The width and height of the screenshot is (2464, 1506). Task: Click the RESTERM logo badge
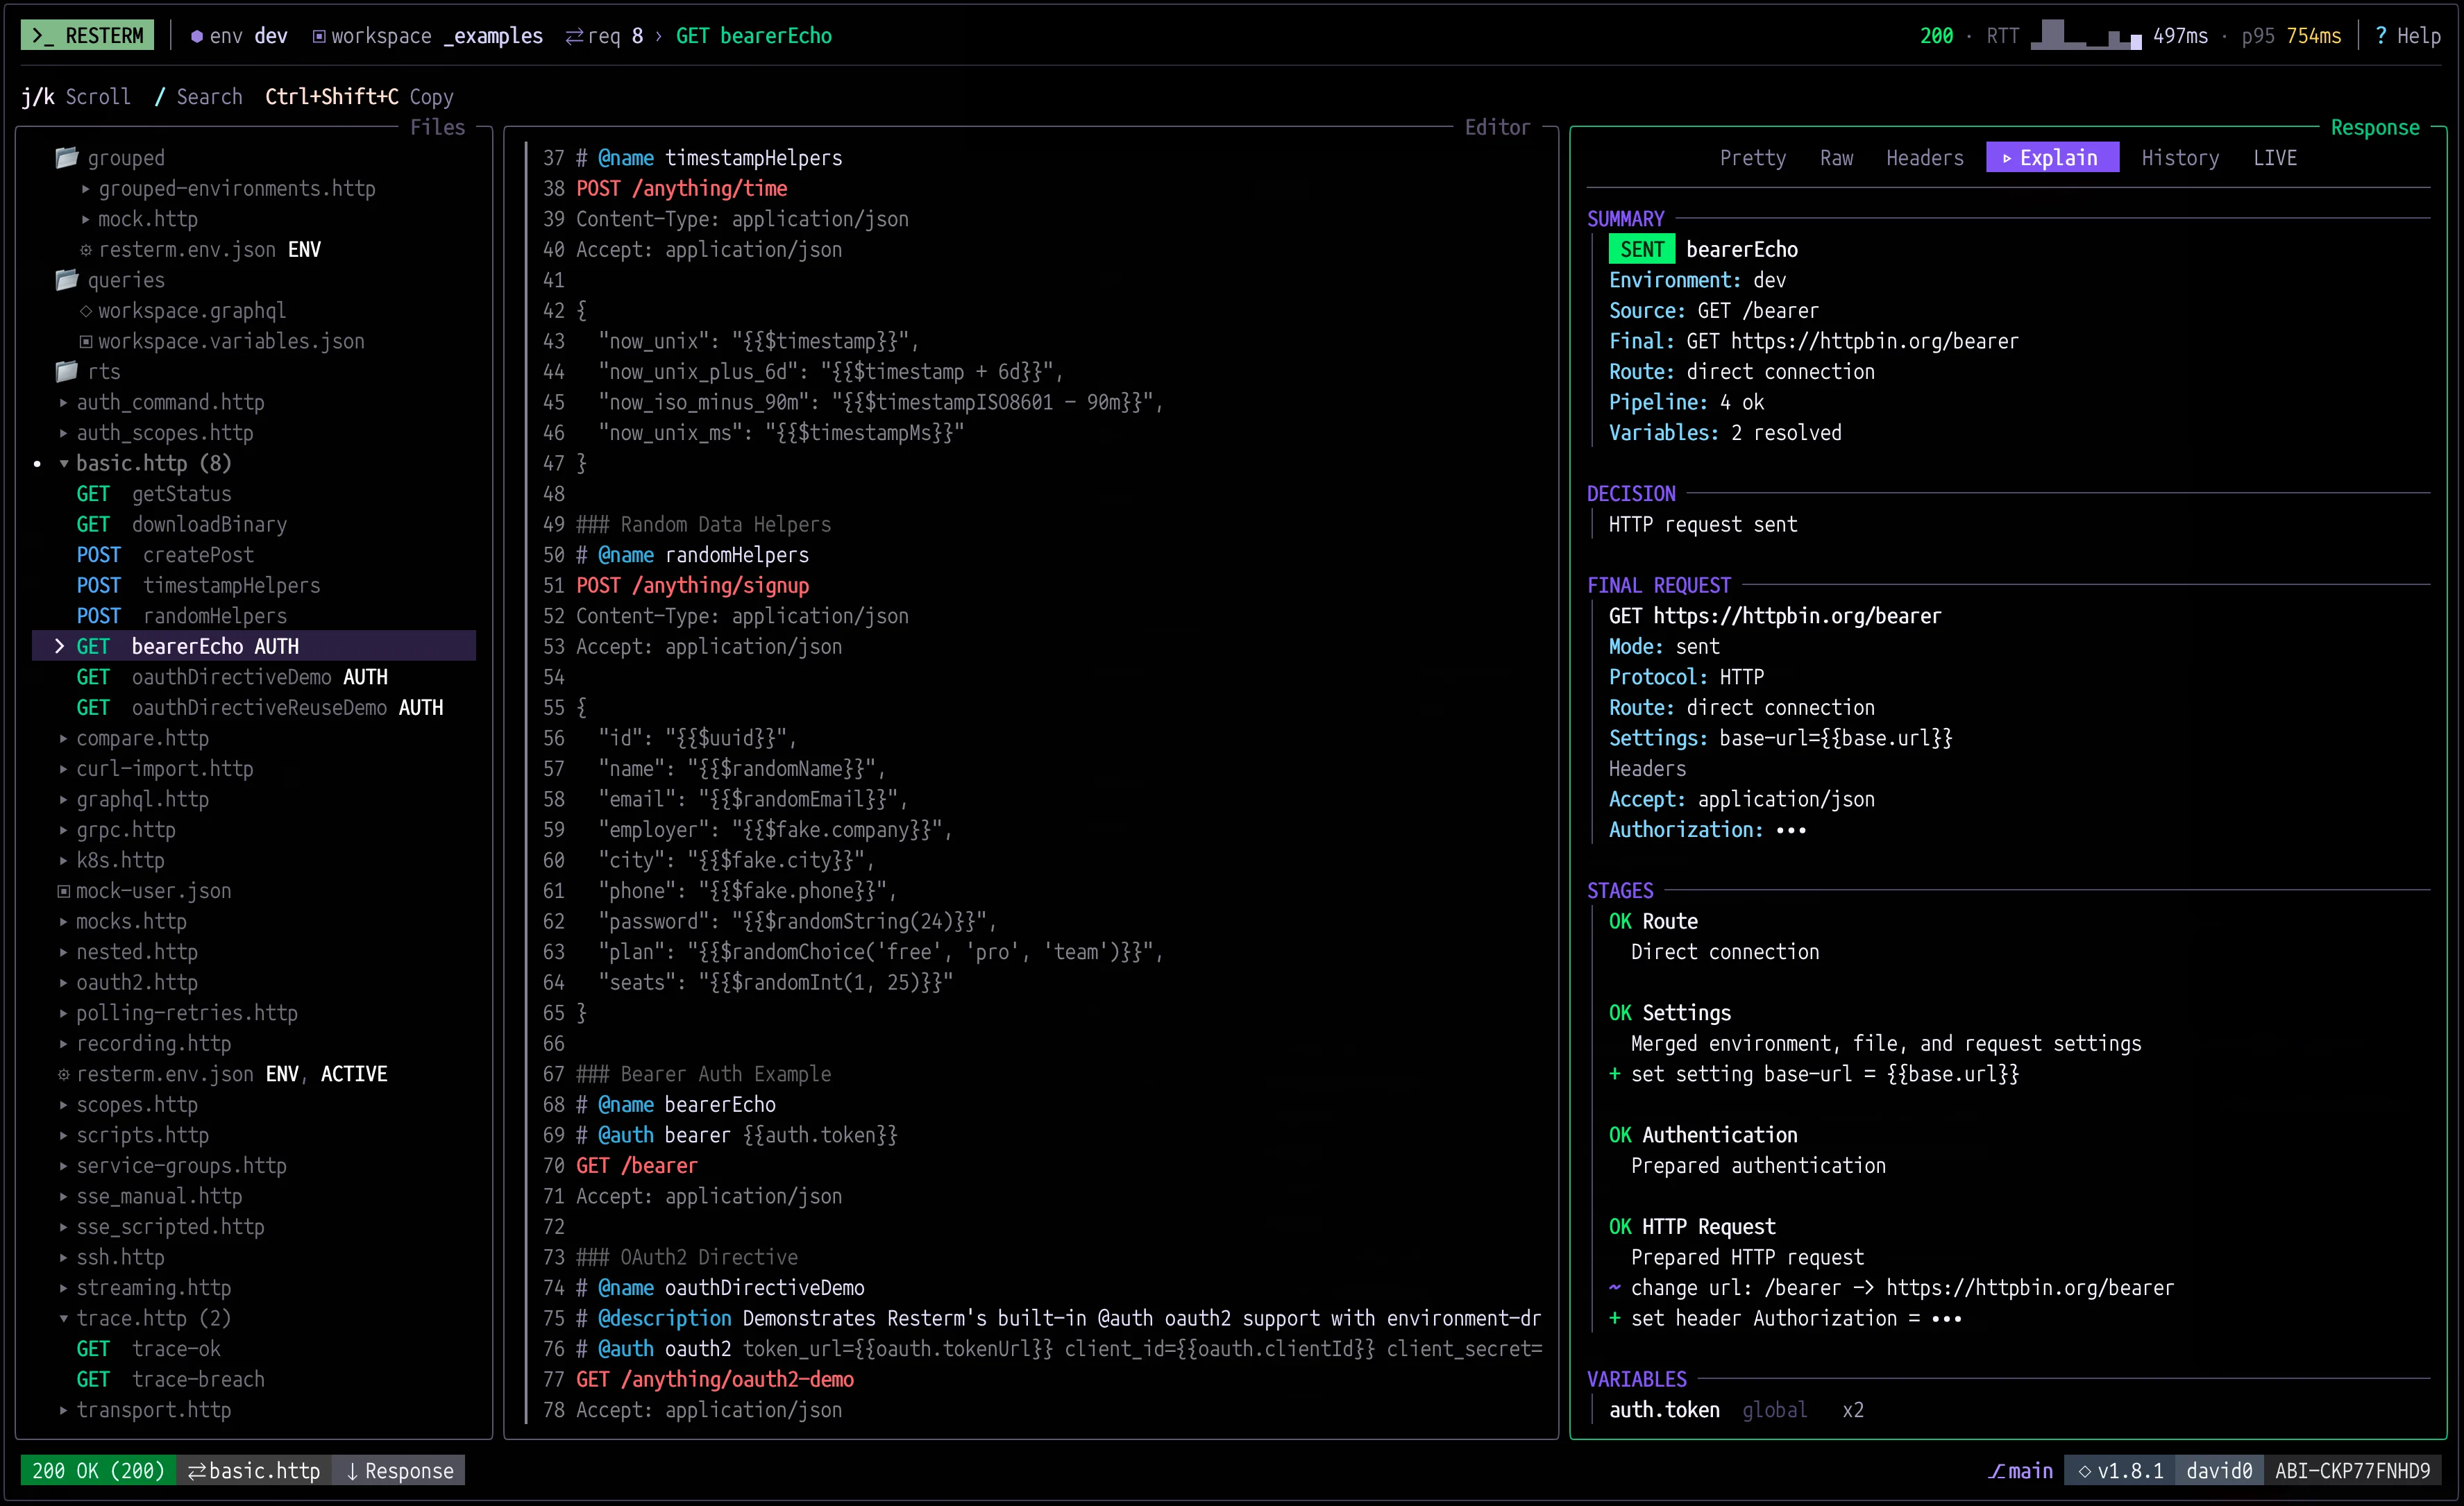(88, 36)
